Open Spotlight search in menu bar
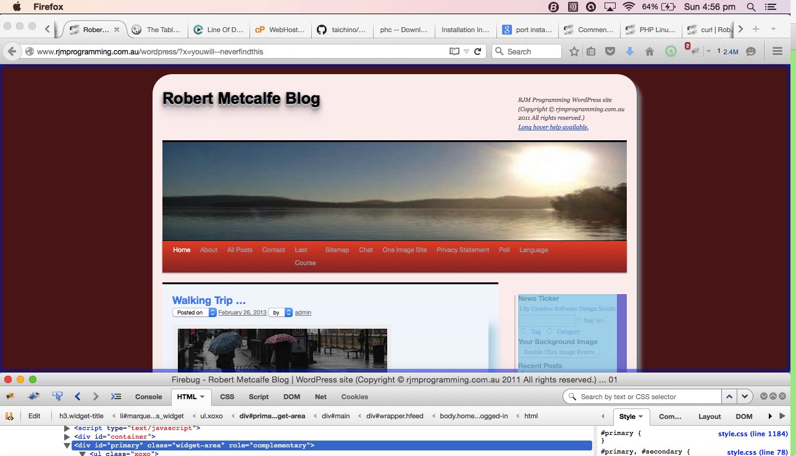This screenshot has width=796, height=456. [751, 7]
